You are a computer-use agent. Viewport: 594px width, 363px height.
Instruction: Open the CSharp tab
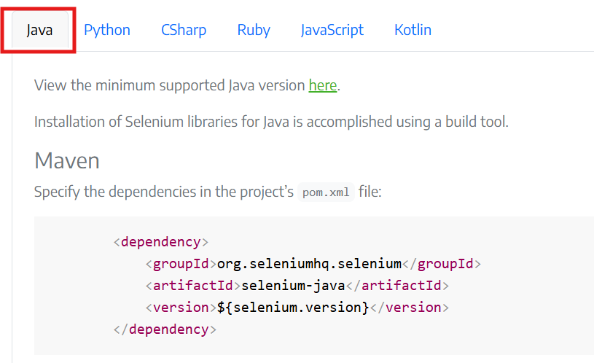pyautogui.click(x=184, y=30)
